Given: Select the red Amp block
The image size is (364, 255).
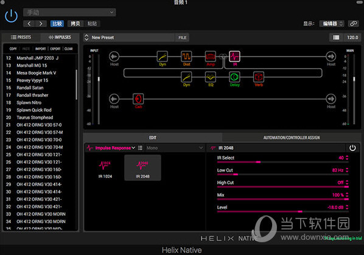Looking at the screenshot, I should coord(211,57).
